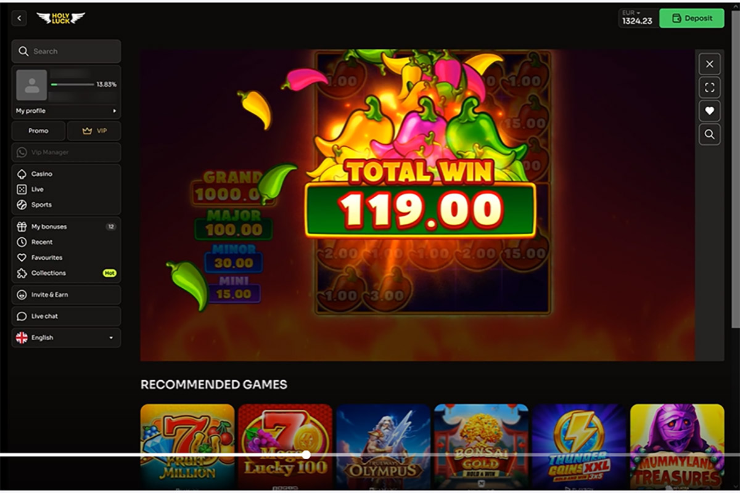Click the magnifier icon beside the game
The image size is (740, 493).
(709, 134)
